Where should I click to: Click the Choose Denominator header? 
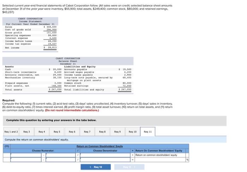click(x=105, y=151)
